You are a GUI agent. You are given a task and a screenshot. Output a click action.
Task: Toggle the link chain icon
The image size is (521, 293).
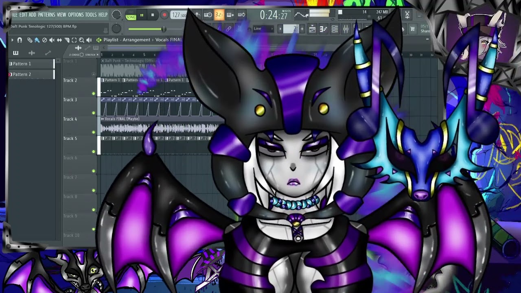coord(229,29)
